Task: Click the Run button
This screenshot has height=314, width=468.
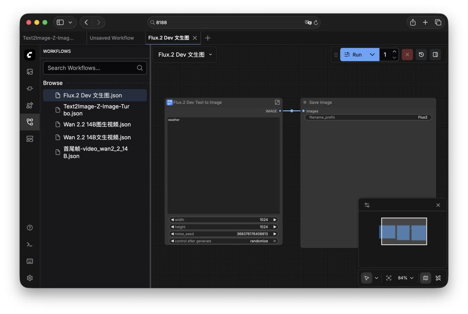Action: 354,54
